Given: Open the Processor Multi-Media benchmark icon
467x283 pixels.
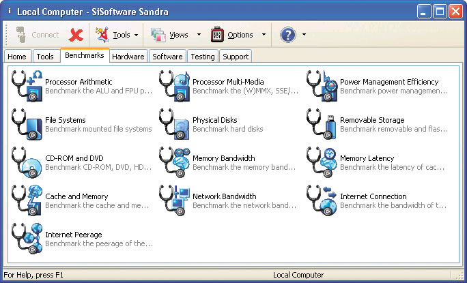Looking at the screenshot, I should [x=174, y=87].
